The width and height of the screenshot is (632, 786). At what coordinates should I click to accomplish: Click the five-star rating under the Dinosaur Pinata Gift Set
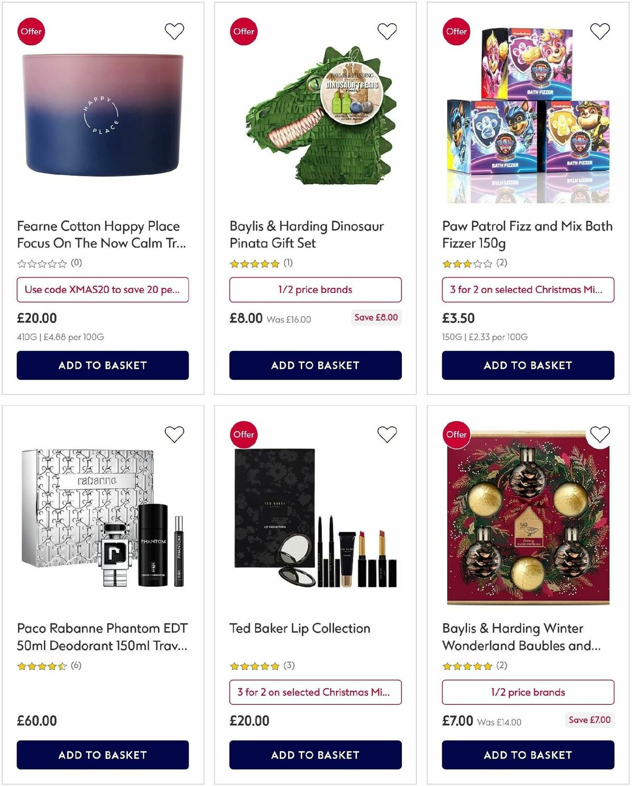click(253, 263)
